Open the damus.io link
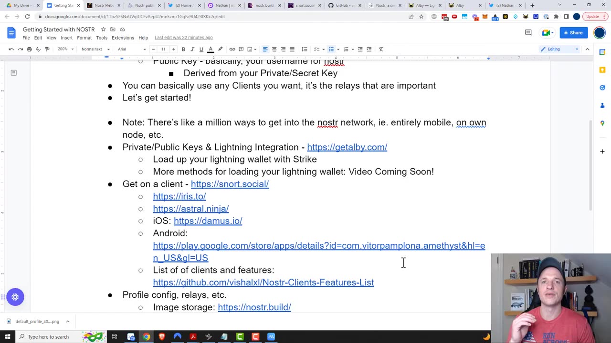Image resolution: width=611 pixels, height=343 pixels. 208,221
